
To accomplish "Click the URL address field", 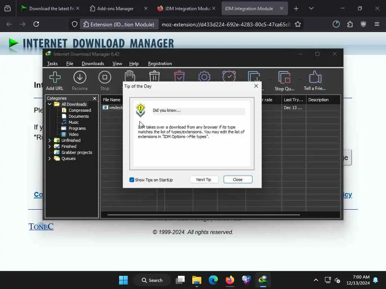I will [x=226, y=24].
